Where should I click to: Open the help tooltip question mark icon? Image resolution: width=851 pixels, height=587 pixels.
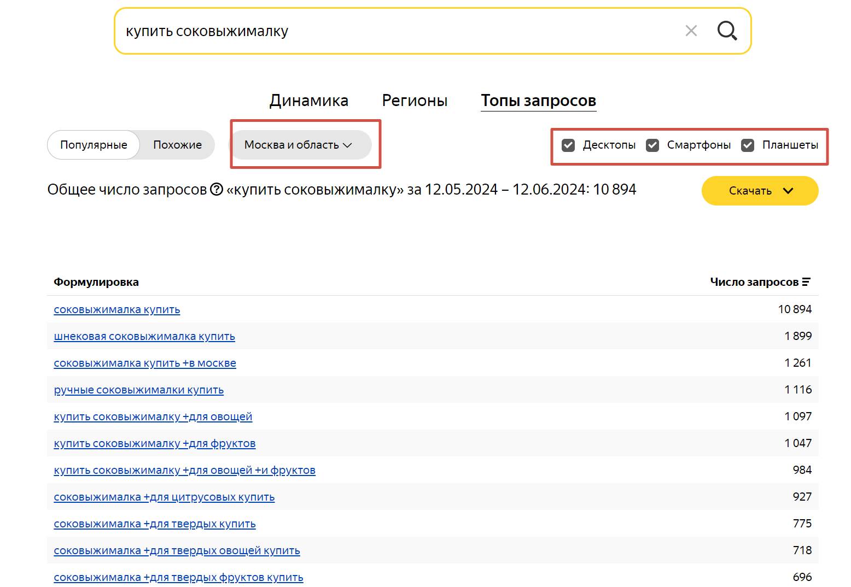click(x=215, y=189)
